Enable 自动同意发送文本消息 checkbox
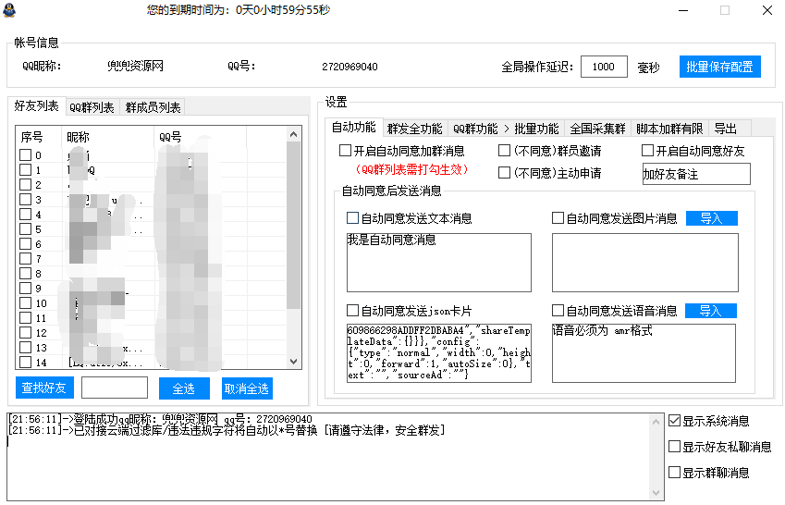This screenshot has height=505, width=785. [352, 218]
